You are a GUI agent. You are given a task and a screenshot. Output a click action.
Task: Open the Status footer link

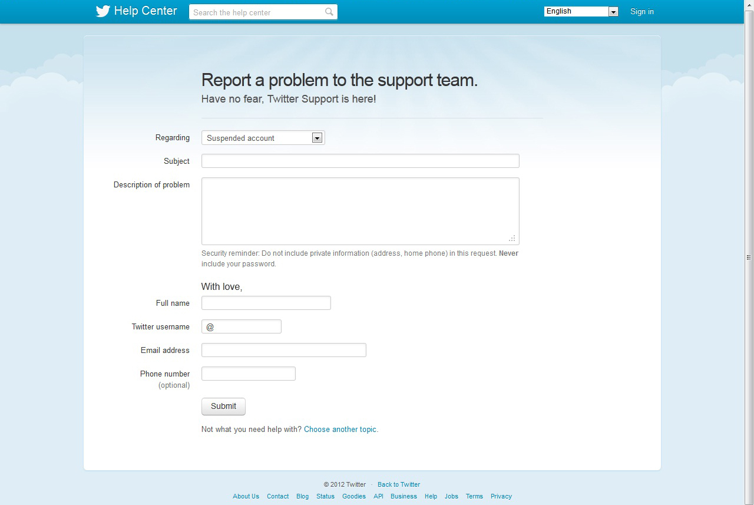325,496
